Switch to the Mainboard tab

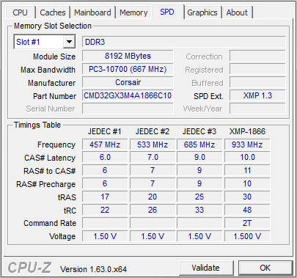point(92,12)
